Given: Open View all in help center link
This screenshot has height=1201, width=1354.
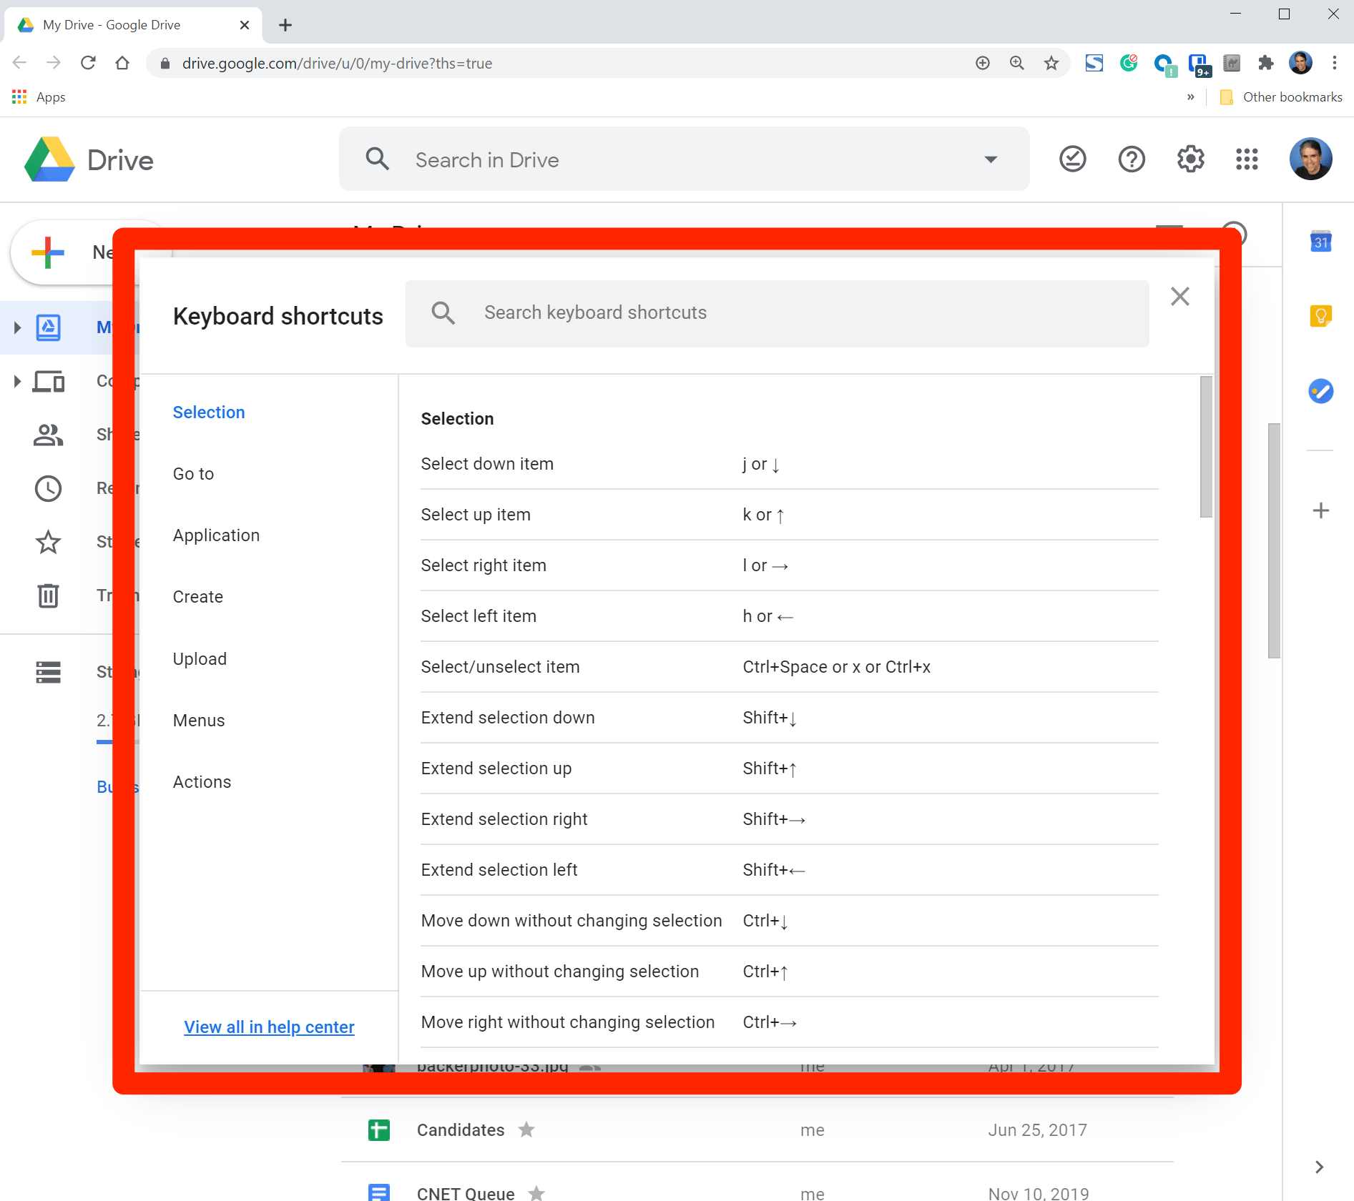Looking at the screenshot, I should pyautogui.click(x=270, y=1027).
